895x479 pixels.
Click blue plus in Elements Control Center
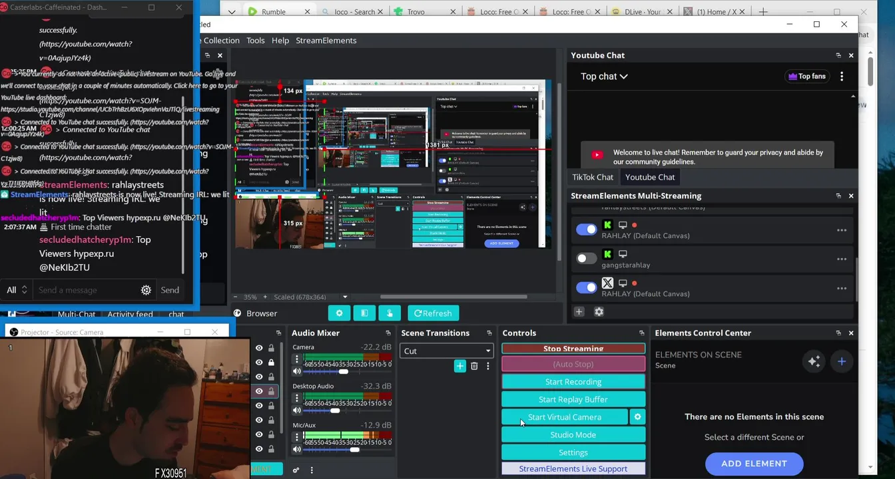(x=842, y=361)
